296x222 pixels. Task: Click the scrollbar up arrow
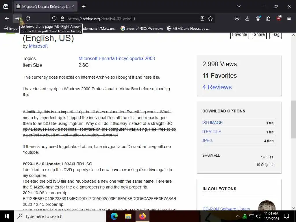tap(293, 35)
